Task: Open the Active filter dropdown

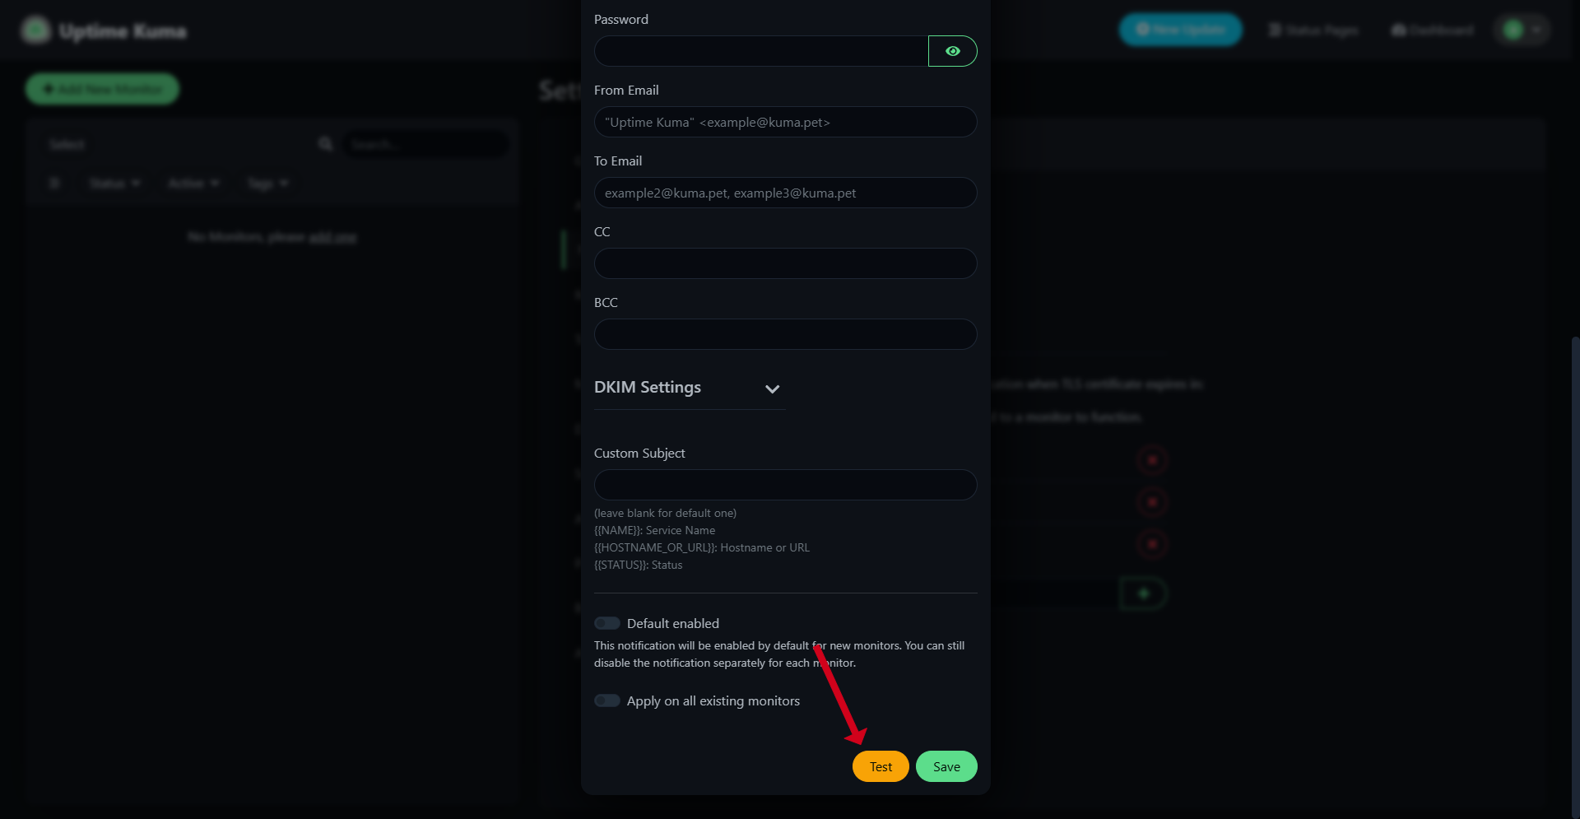Action: pos(193,183)
